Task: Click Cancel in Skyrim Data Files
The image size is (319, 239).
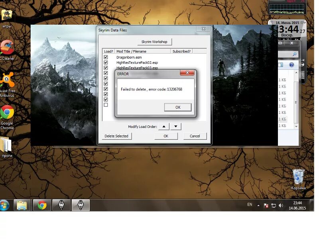Action: coord(195,136)
